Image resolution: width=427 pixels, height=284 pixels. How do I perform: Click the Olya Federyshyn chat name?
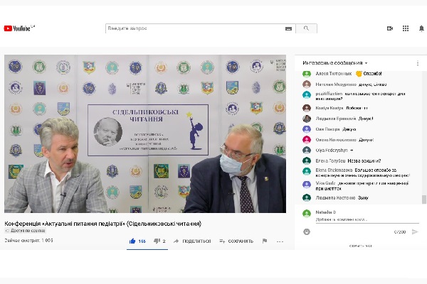pyautogui.click(x=332, y=151)
